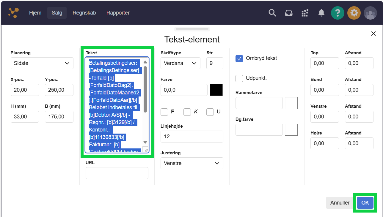The image size is (383, 217).
Task: Open the Rapporter menu
Action: 118,13
